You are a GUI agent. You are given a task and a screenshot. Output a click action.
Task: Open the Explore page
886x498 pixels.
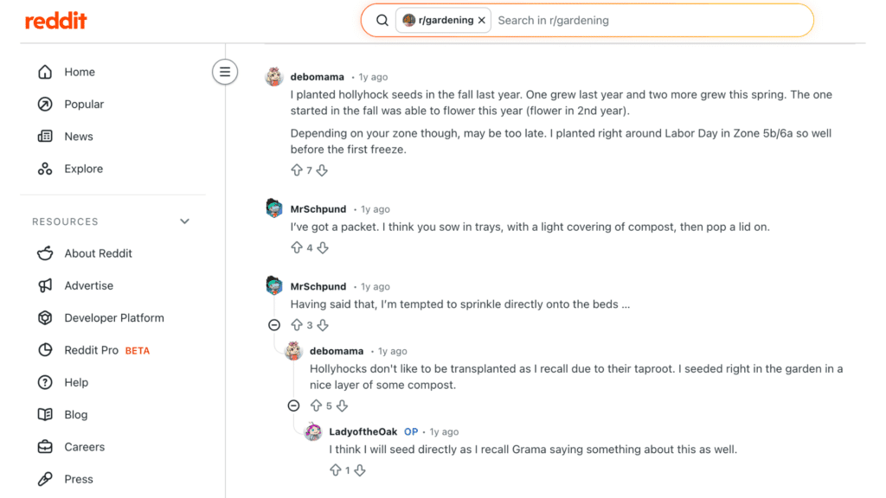click(x=83, y=169)
